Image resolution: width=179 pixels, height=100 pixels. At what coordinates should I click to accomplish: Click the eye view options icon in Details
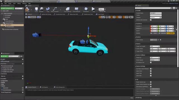pyautogui.click(x=176, y=8)
